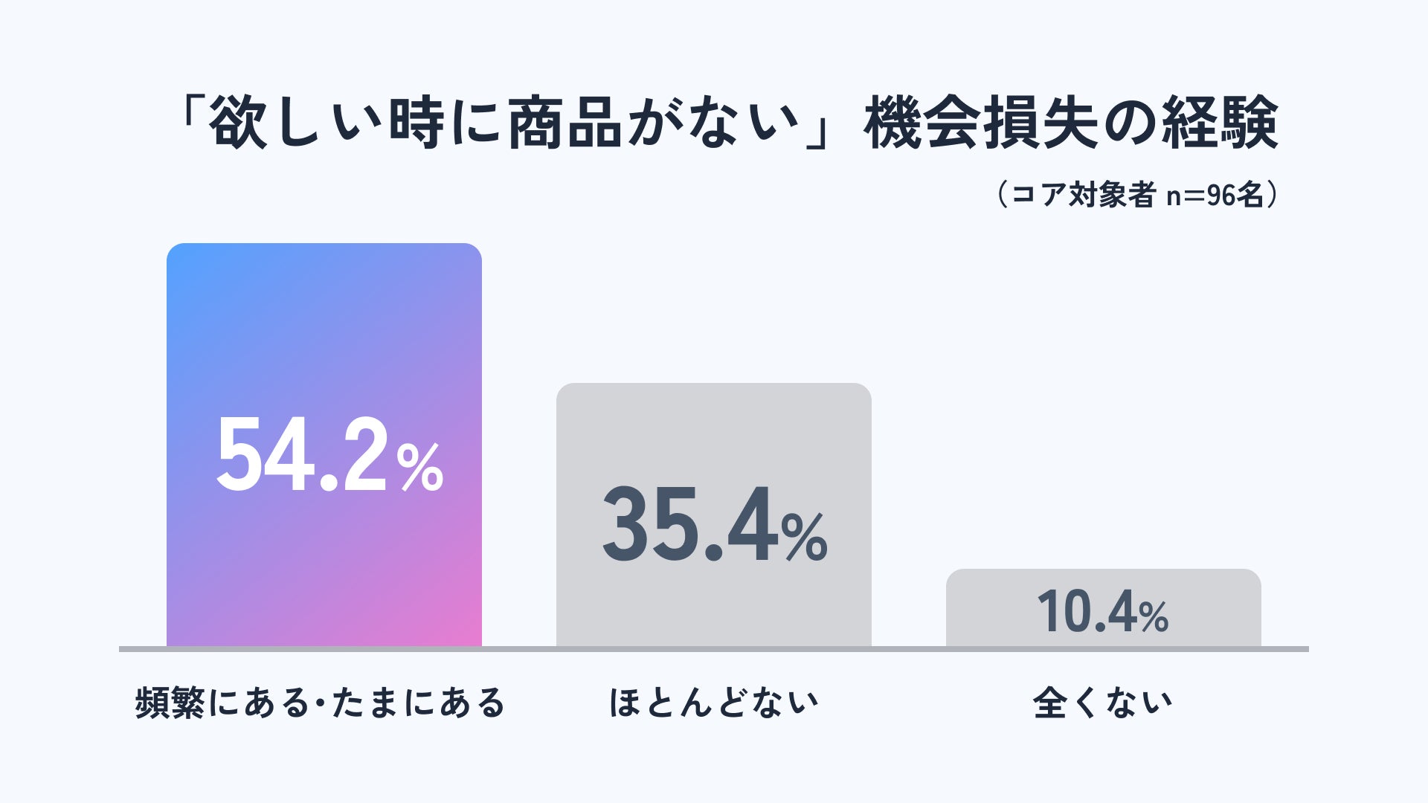Screen dimensions: 1428x803
Task: Click the percent sign after 54.2
Action: tap(420, 467)
